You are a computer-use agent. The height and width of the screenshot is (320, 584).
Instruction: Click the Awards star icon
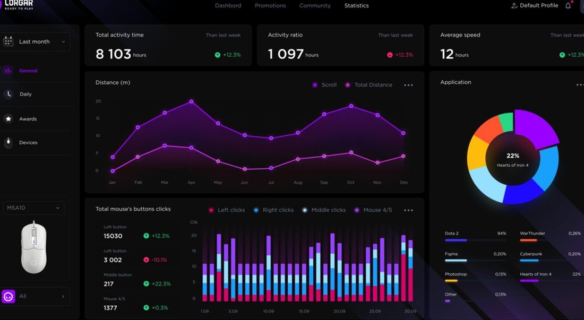tap(8, 119)
